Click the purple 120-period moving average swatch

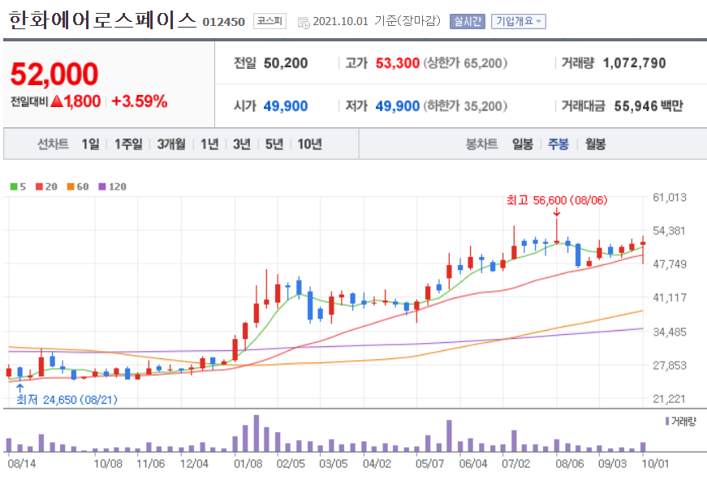102,186
